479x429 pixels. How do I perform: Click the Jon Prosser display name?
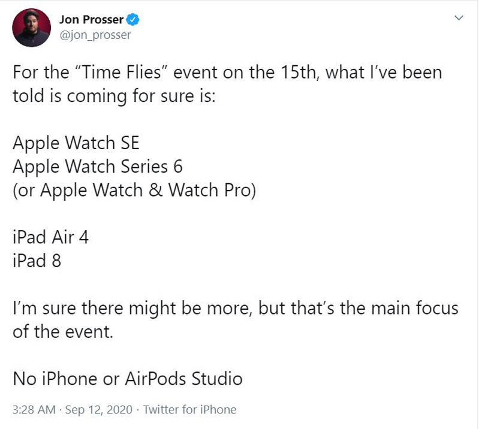91,20
